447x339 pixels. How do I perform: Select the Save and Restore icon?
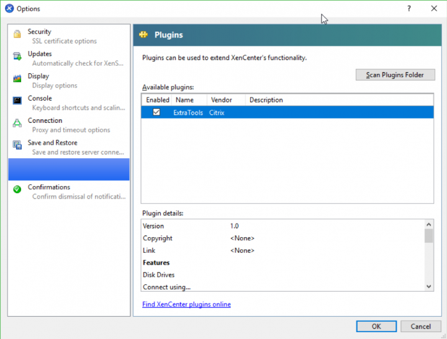coord(17,145)
